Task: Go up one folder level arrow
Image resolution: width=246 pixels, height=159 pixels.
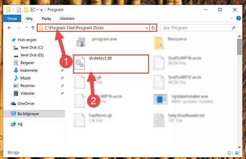Action: tap(33, 28)
